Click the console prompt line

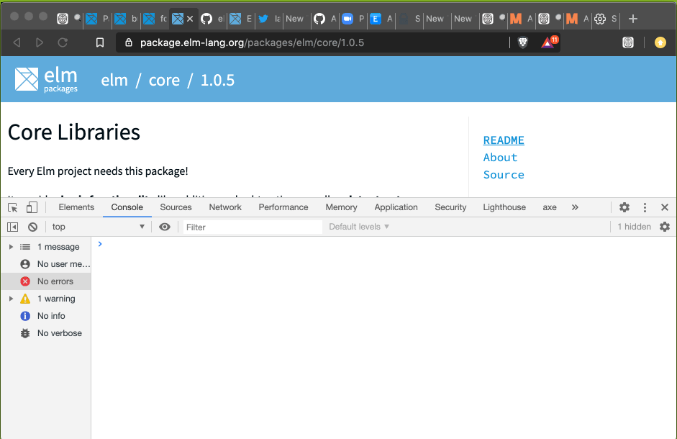(x=384, y=244)
